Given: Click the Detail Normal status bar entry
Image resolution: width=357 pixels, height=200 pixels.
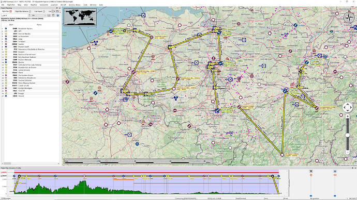Looking at the screenshot, I should 241,198.
